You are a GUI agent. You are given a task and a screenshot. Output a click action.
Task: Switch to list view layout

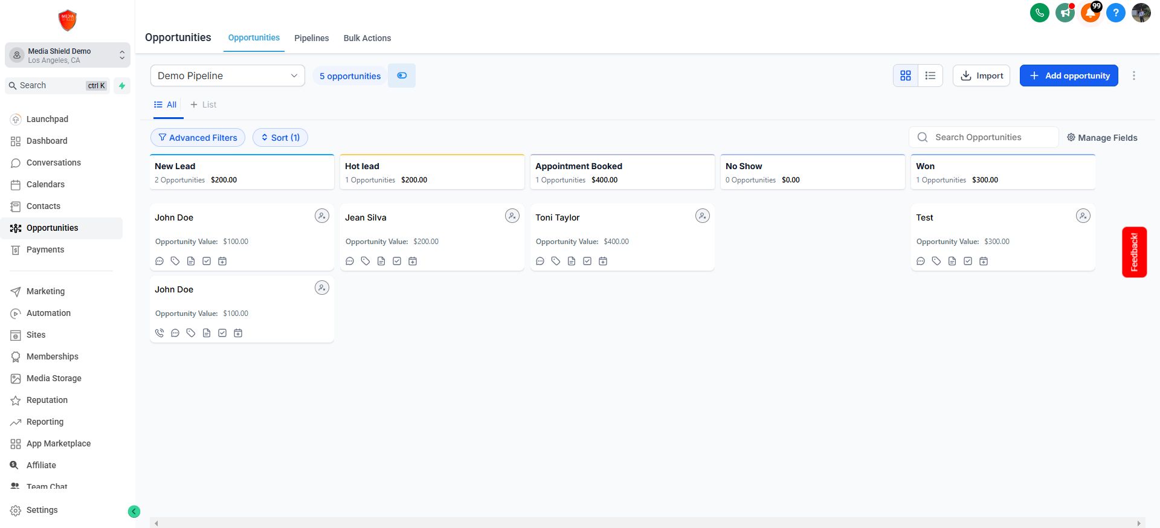point(930,76)
